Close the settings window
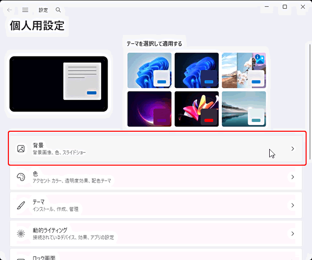Screen dimensions: 312x260 303,6
